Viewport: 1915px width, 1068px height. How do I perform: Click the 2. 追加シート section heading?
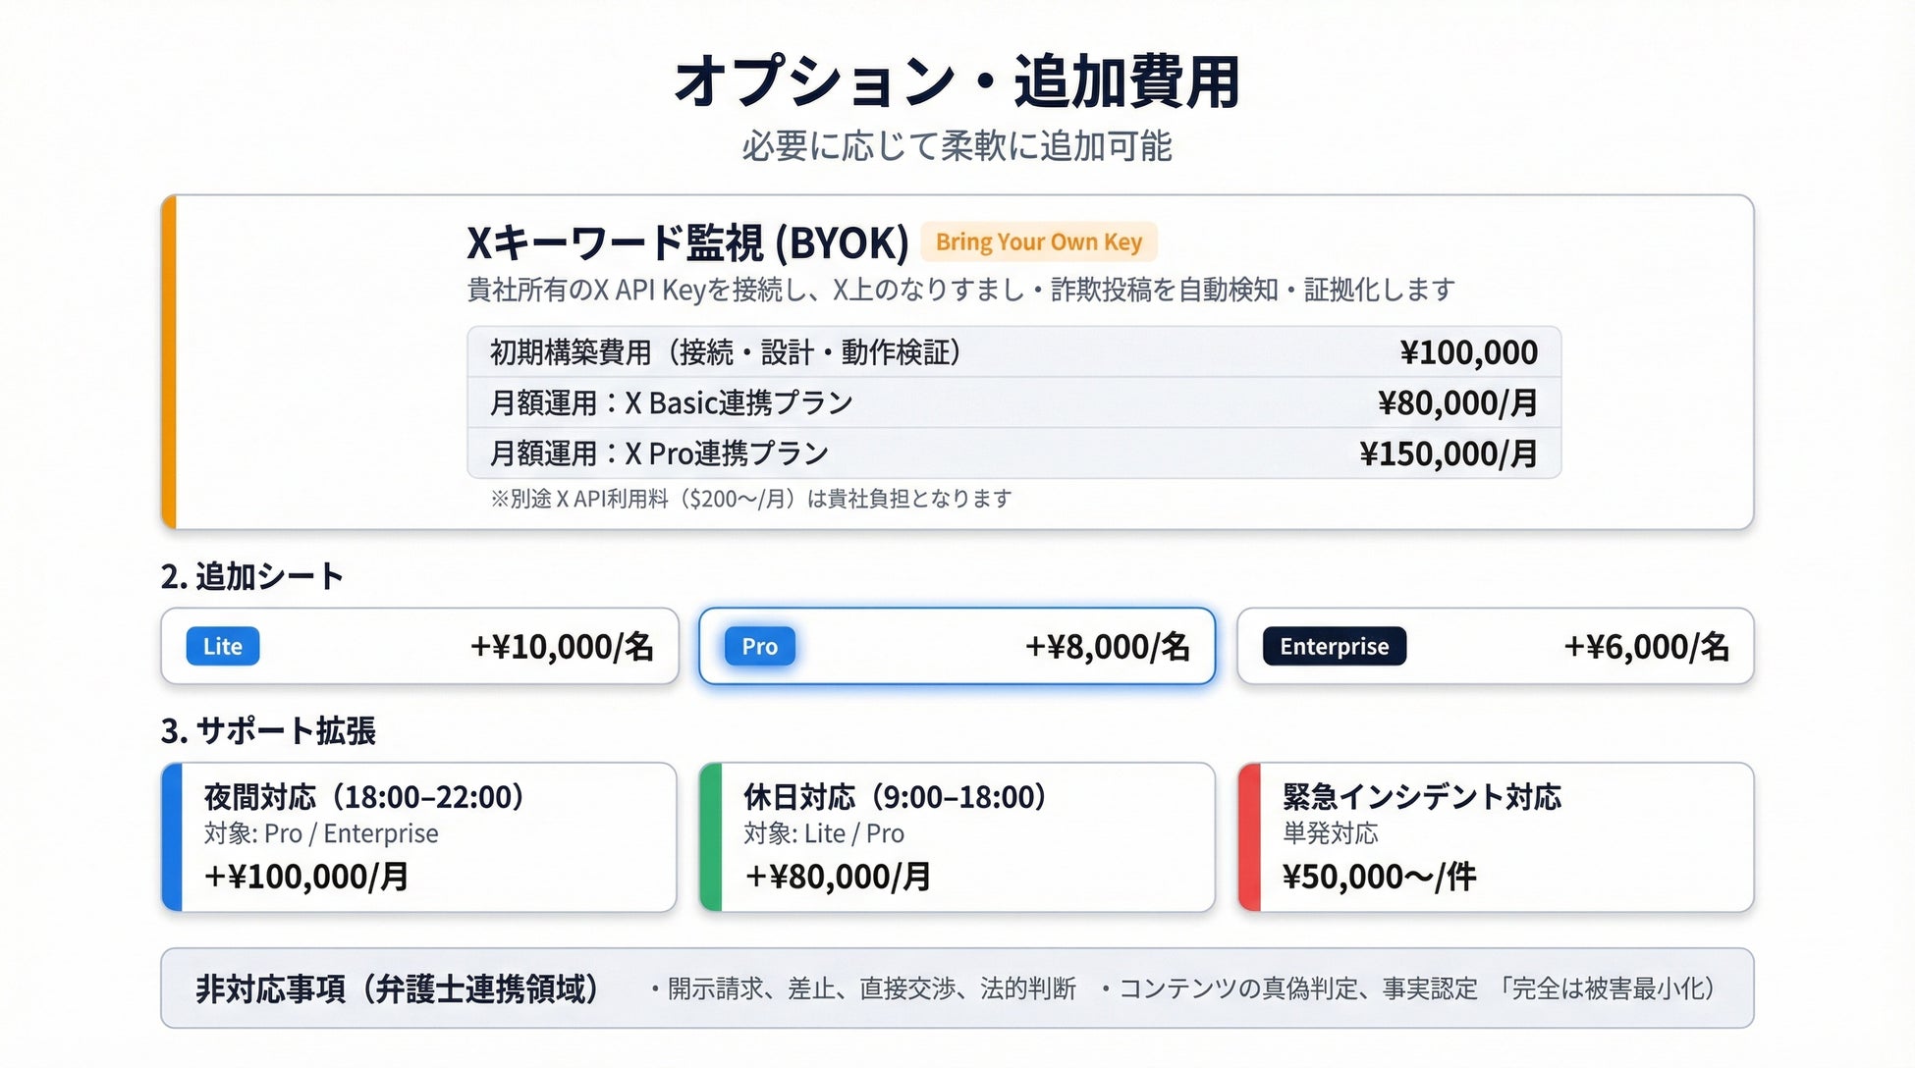[252, 576]
